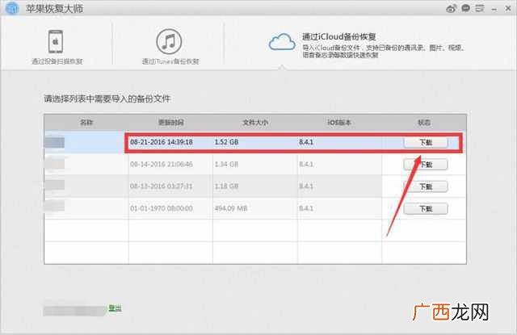Click the 8.4.1 version in 494.09 MB row

tap(306, 208)
